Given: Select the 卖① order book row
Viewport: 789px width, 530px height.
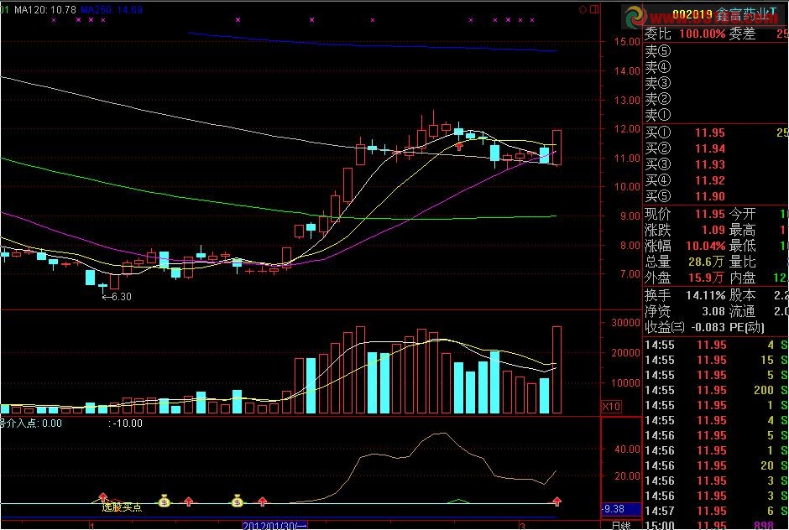Looking at the screenshot, I should coord(716,115).
